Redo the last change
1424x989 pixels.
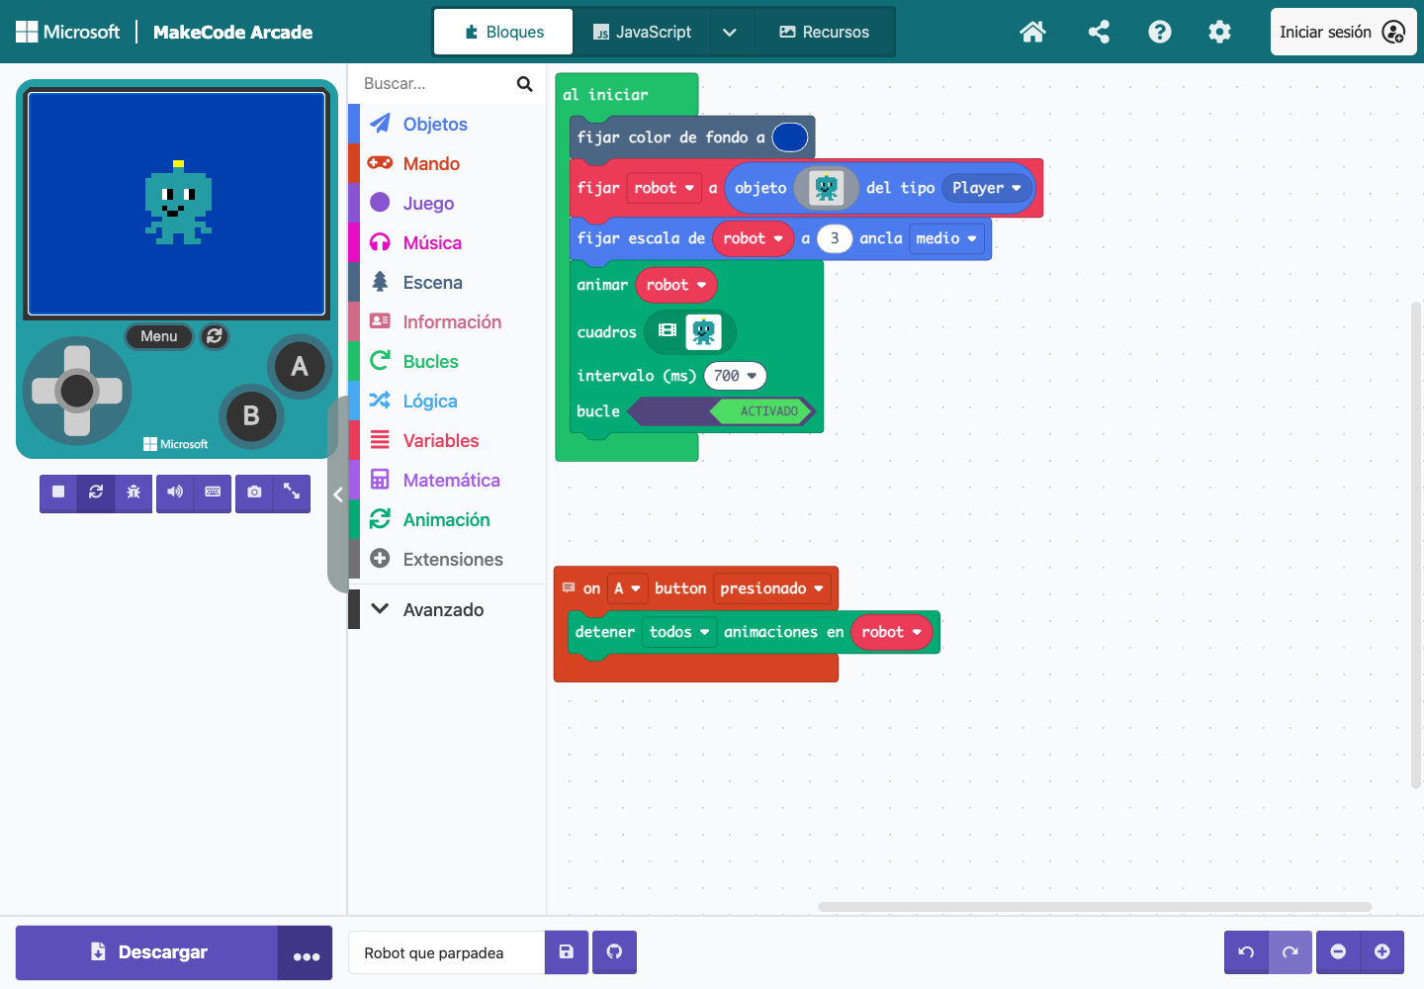[1290, 952]
